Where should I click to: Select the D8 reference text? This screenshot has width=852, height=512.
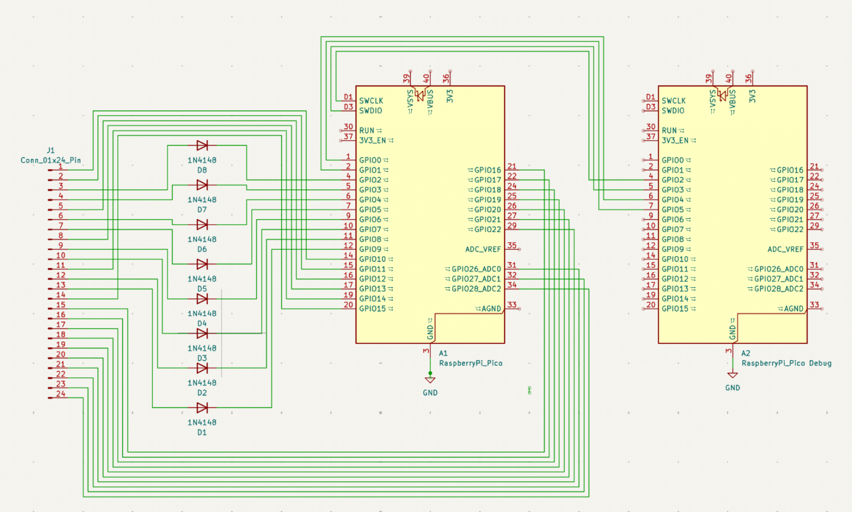point(202,170)
